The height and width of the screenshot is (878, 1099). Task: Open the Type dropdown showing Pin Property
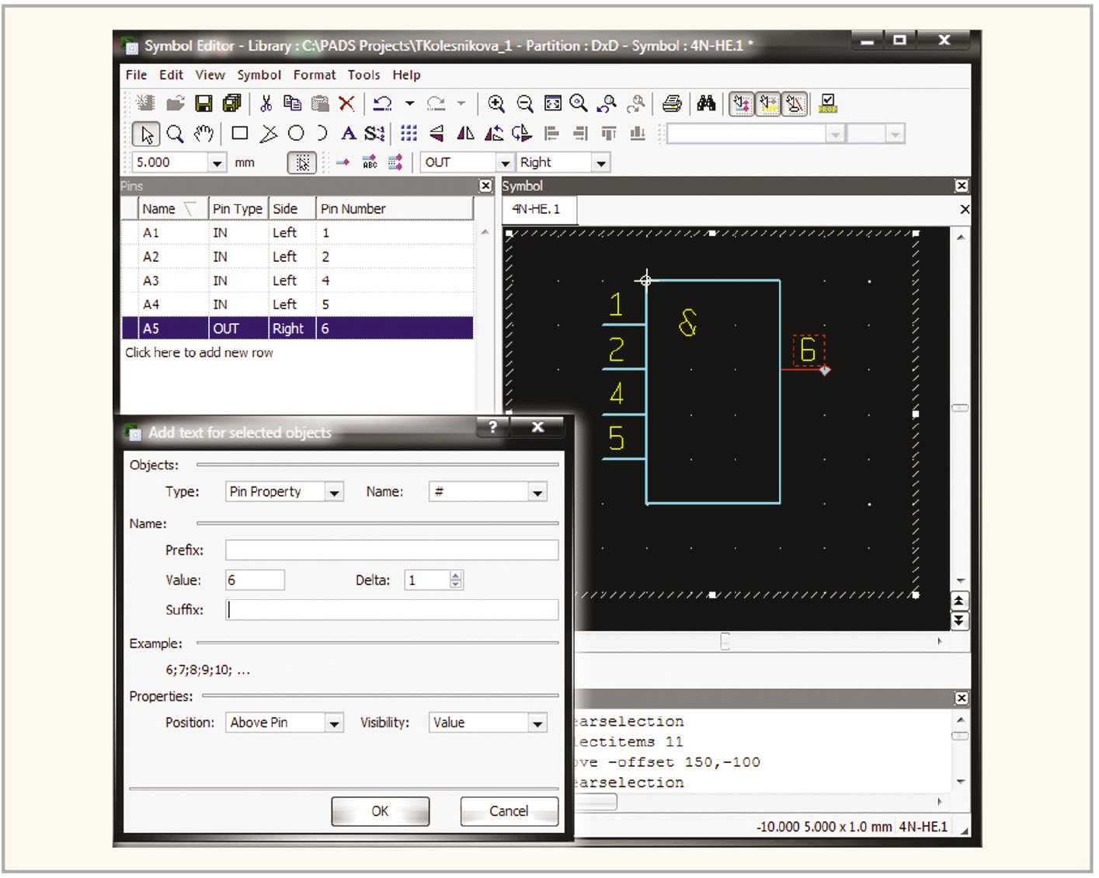pyautogui.click(x=334, y=493)
